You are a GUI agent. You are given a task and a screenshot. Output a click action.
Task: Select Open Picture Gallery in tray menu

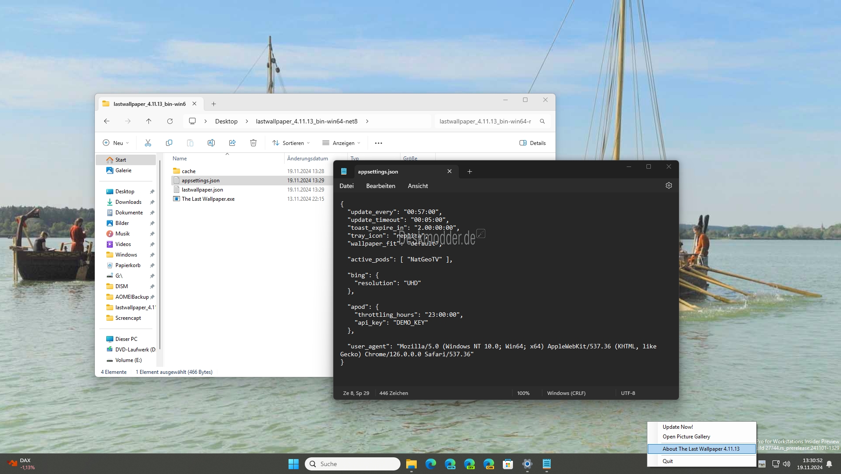[702, 437]
